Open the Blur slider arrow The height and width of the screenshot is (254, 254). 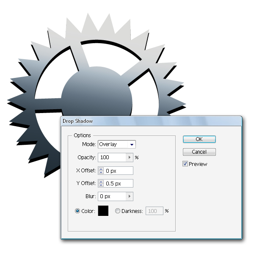click(130, 196)
